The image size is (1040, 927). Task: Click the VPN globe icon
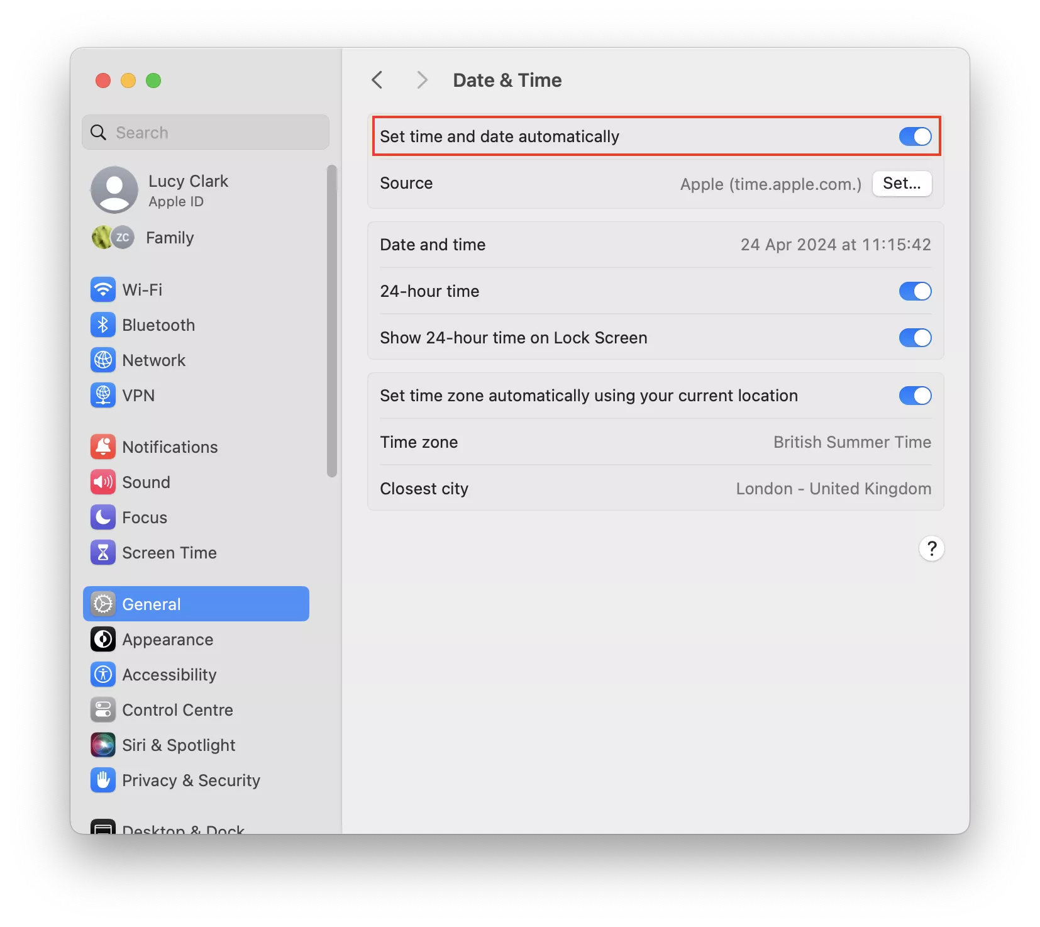(103, 395)
